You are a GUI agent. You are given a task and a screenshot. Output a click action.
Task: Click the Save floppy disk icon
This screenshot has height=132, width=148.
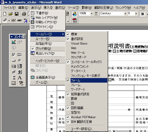[x=17, y=14]
